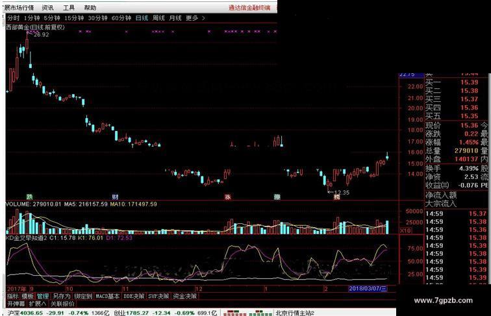The image size is (491, 316).
Task: Switch to 分时 chart period
Action: [x=14, y=18]
